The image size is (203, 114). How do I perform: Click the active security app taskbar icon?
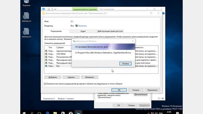pos(78,113)
